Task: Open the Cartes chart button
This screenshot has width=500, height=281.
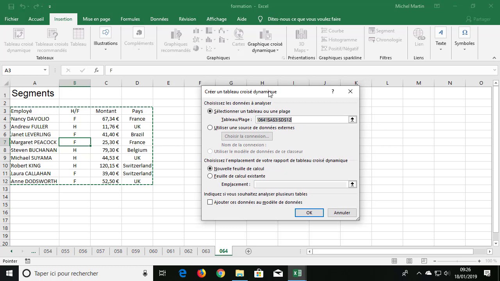Action: coord(238,40)
